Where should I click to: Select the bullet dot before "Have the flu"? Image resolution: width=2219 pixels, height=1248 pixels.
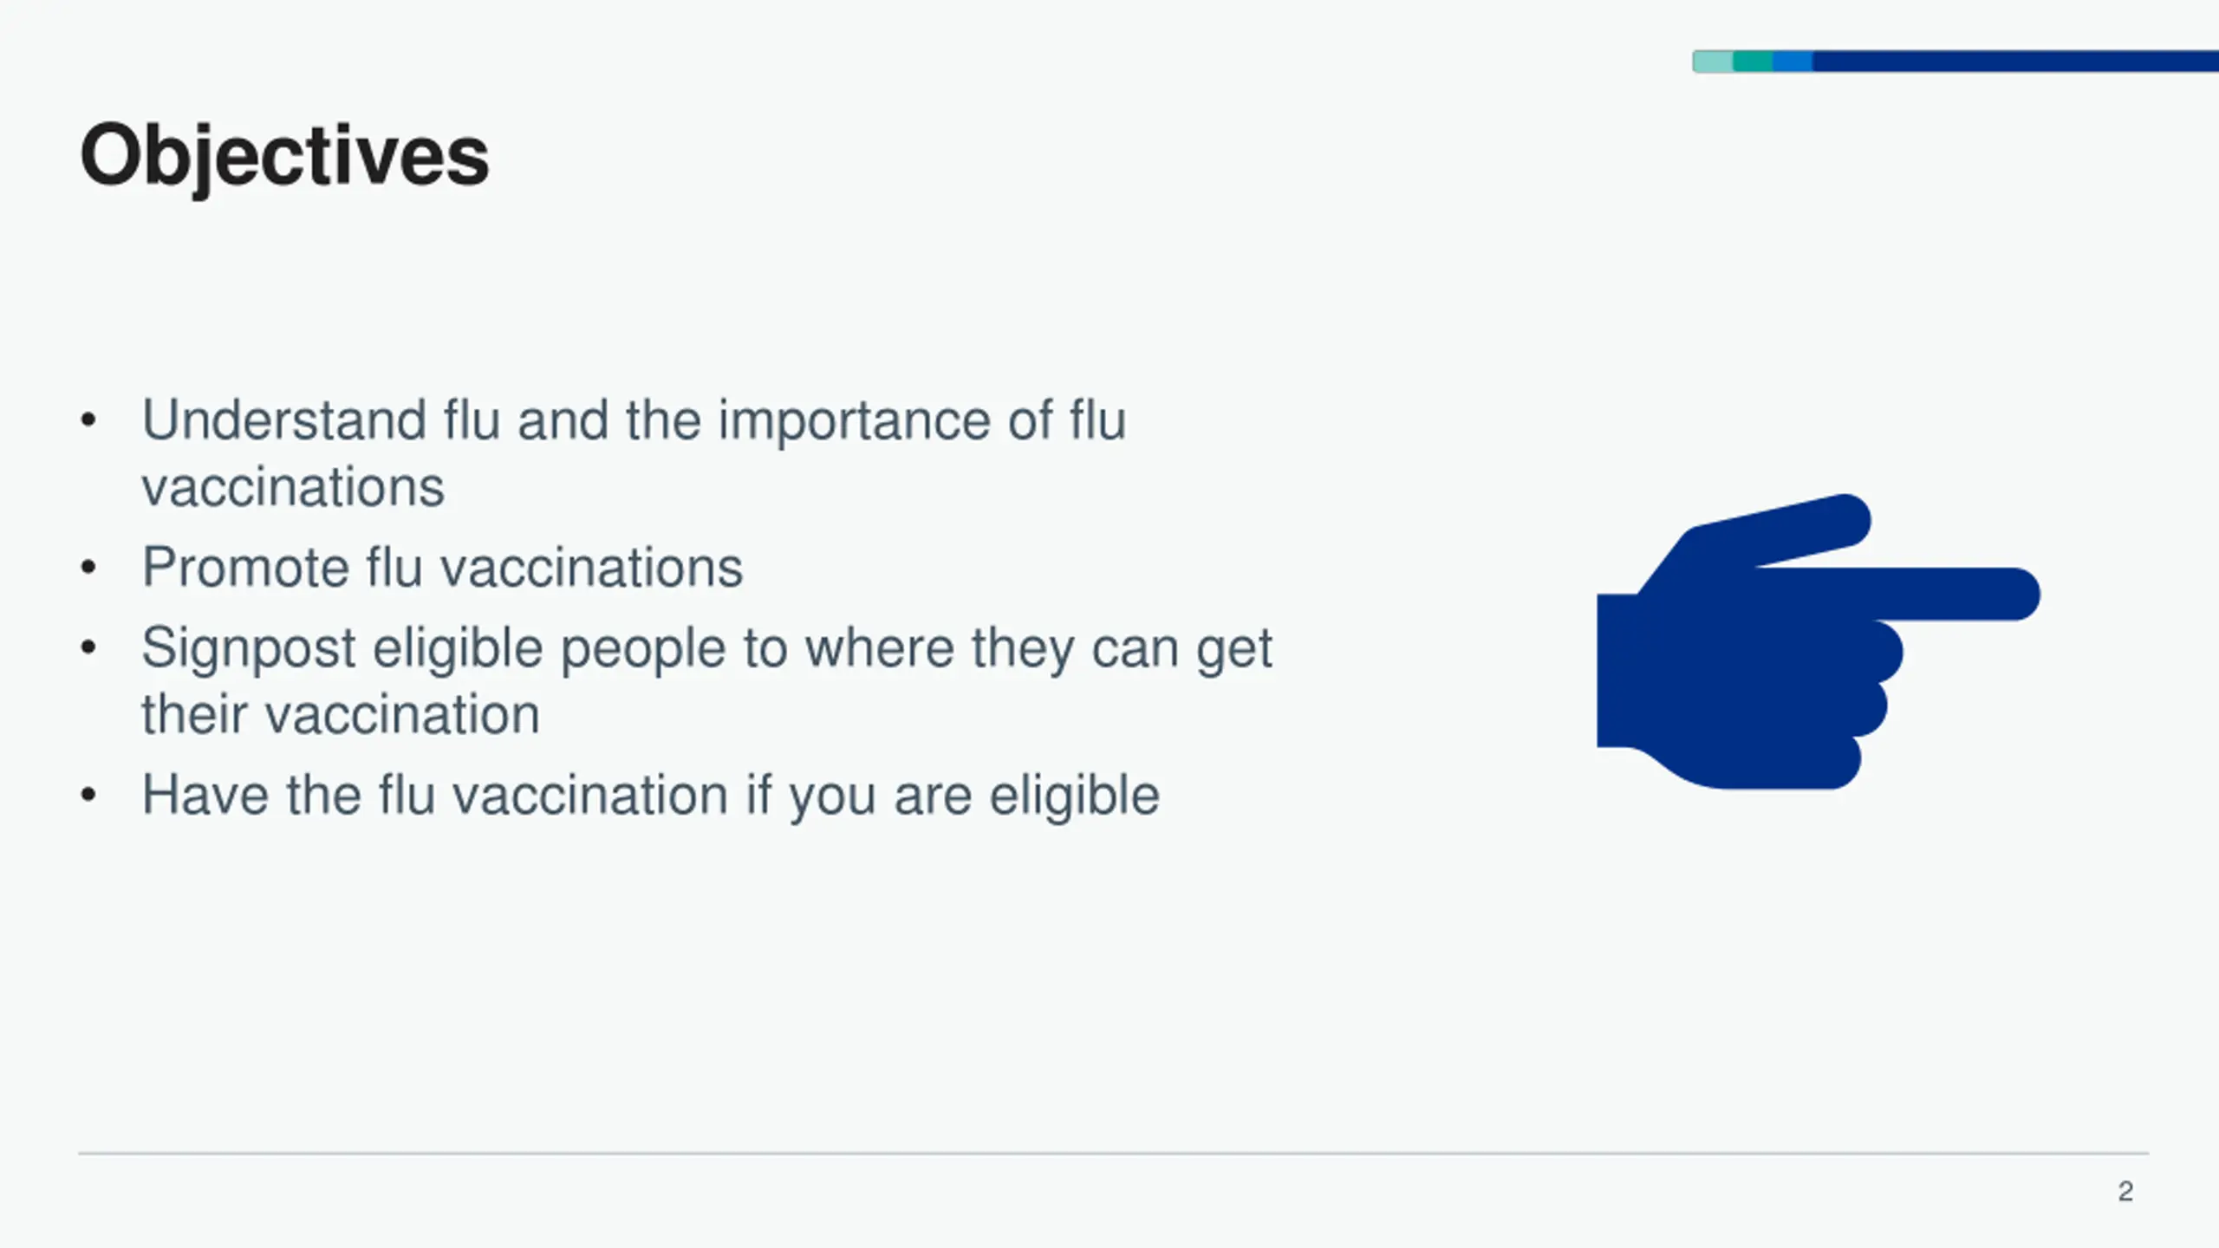88,796
